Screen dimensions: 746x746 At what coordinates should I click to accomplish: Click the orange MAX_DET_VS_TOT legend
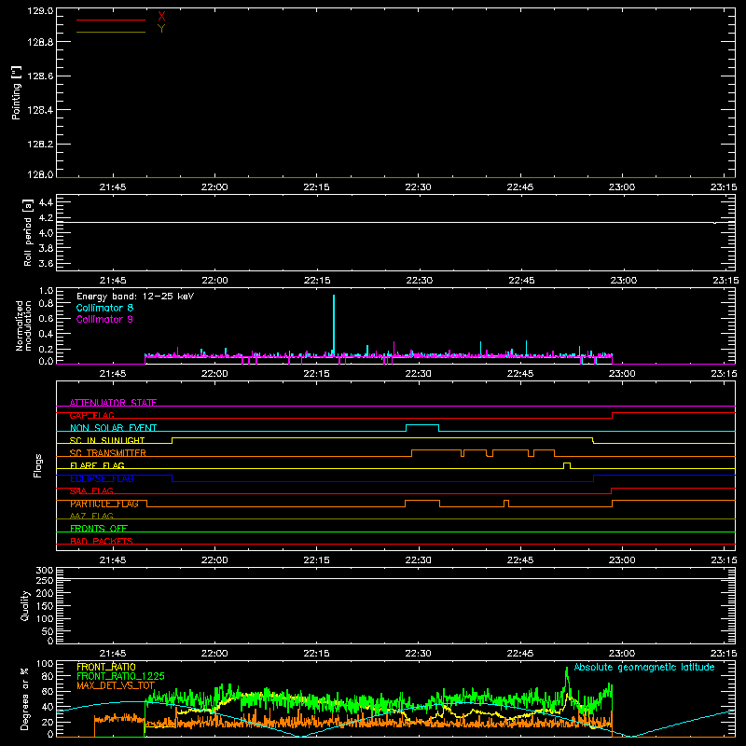click(x=116, y=685)
